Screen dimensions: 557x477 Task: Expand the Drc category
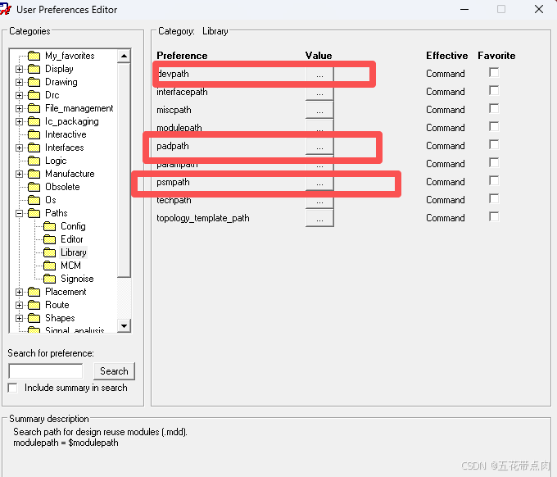(19, 96)
